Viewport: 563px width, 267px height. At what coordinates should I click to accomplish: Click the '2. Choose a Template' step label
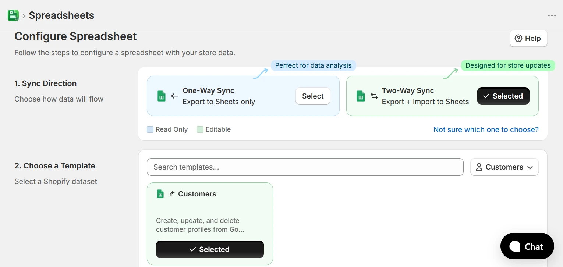[55, 166]
